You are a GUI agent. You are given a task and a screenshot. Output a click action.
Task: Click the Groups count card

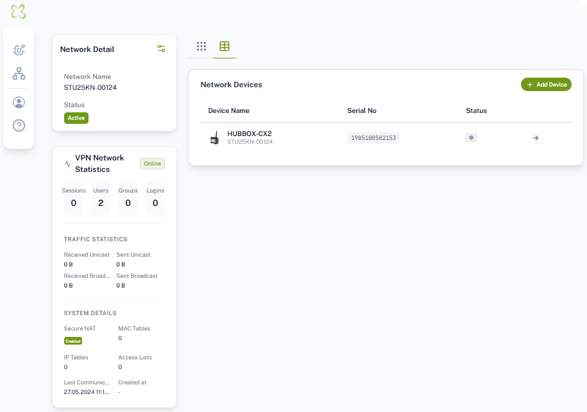coord(128,198)
